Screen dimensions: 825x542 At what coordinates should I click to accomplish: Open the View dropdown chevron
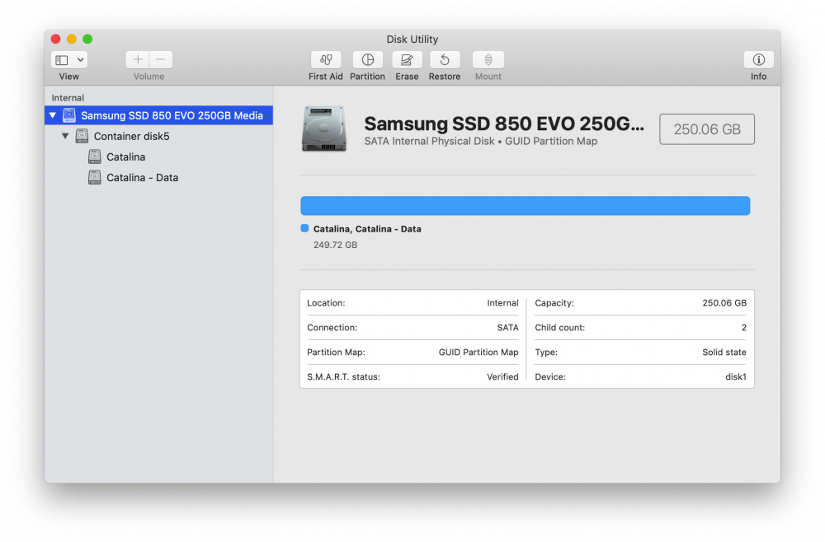(81, 60)
